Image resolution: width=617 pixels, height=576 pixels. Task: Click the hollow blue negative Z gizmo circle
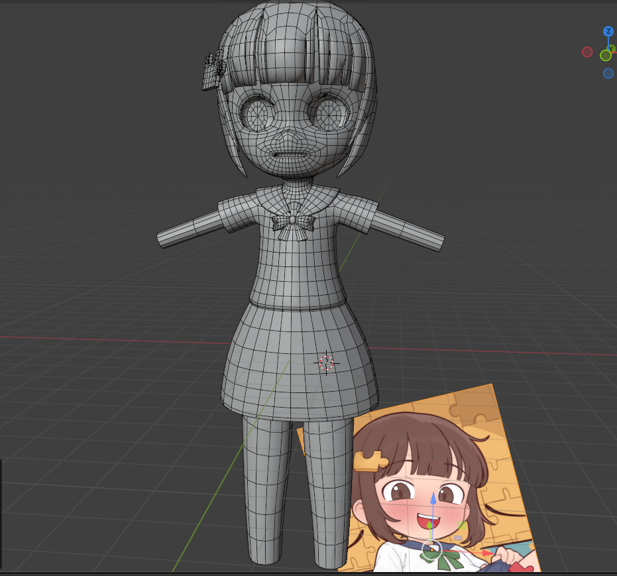(608, 73)
